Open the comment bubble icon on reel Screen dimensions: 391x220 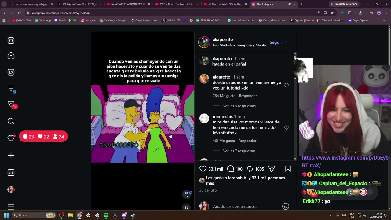231,169
